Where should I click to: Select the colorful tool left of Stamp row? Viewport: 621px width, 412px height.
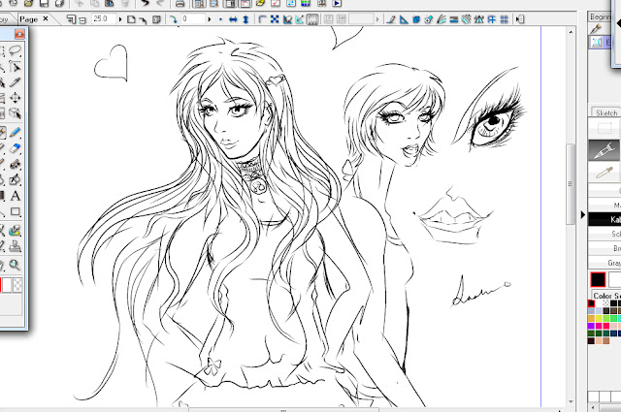[x=16, y=231]
